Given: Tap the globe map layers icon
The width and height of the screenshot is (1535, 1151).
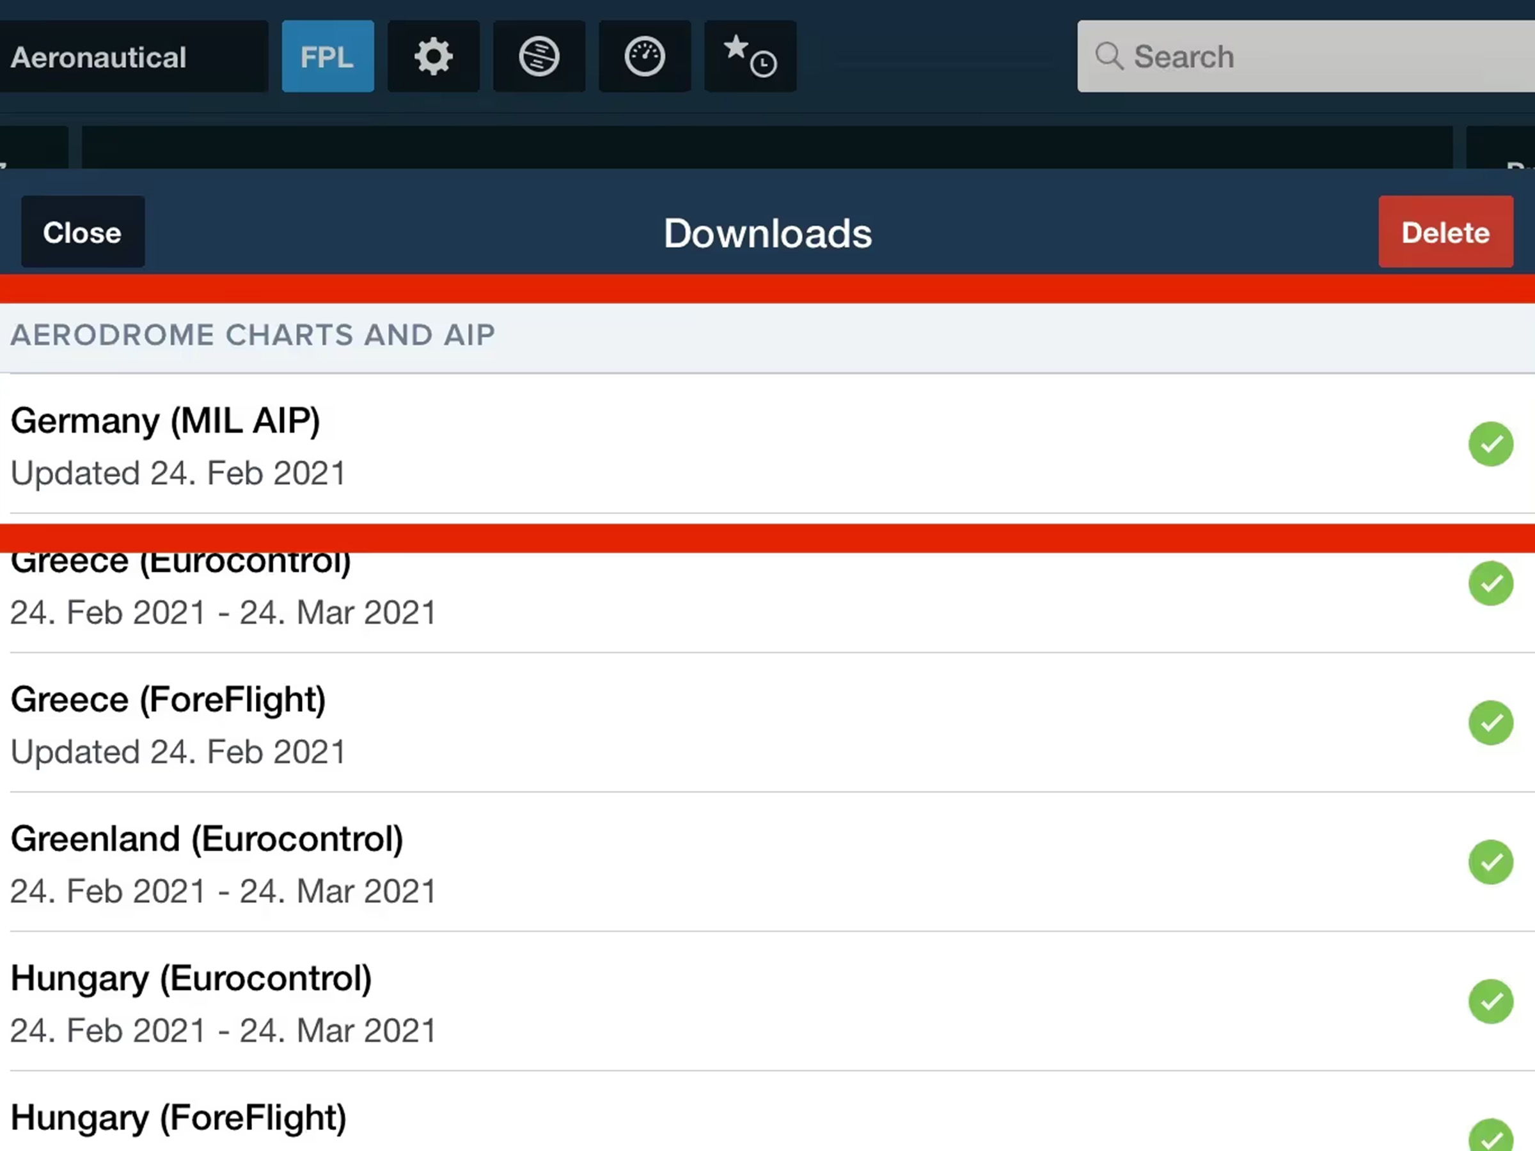Looking at the screenshot, I should click(539, 56).
